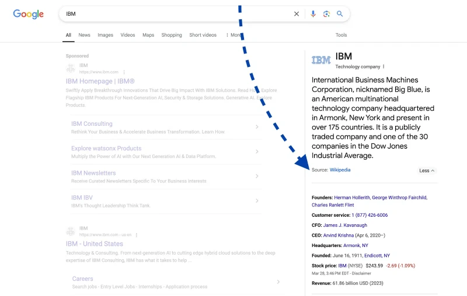Click the favicon of the IBM - United States result

71,231
